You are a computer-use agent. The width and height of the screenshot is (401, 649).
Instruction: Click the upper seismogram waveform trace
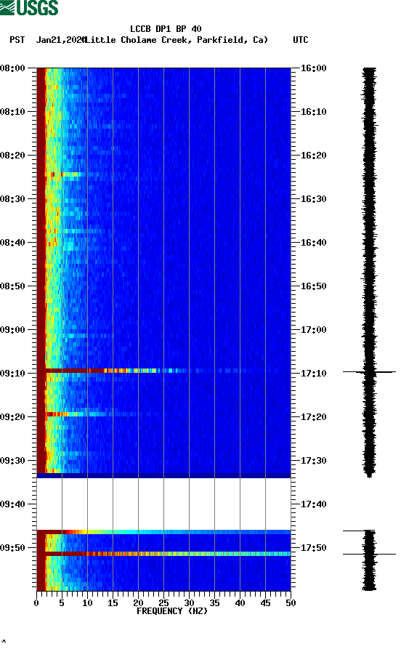(x=369, y=273)
